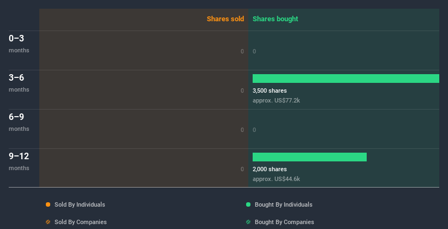
Task: Select the 3–6 months green bought bar
Action: 346,79
